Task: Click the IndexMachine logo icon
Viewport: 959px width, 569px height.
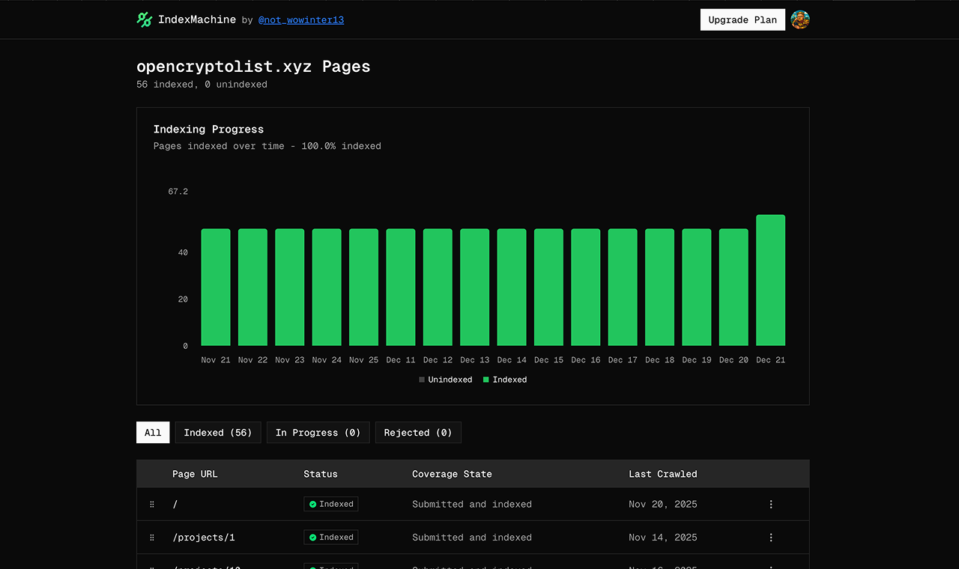Action: pyautogui.click(x=144, y=19)
